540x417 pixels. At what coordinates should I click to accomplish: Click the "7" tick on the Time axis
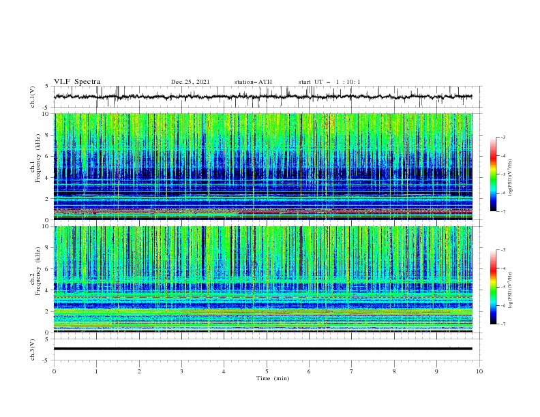pos(352,371)
